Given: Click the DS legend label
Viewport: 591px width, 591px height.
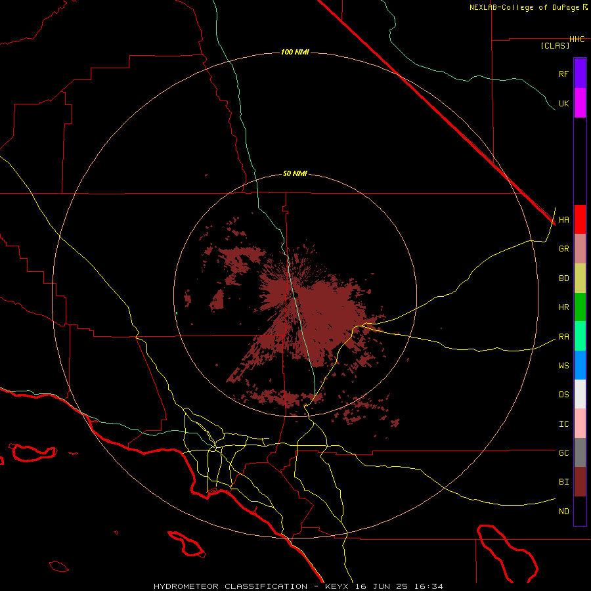Looking at the screenshot, I should pos(563,395).
